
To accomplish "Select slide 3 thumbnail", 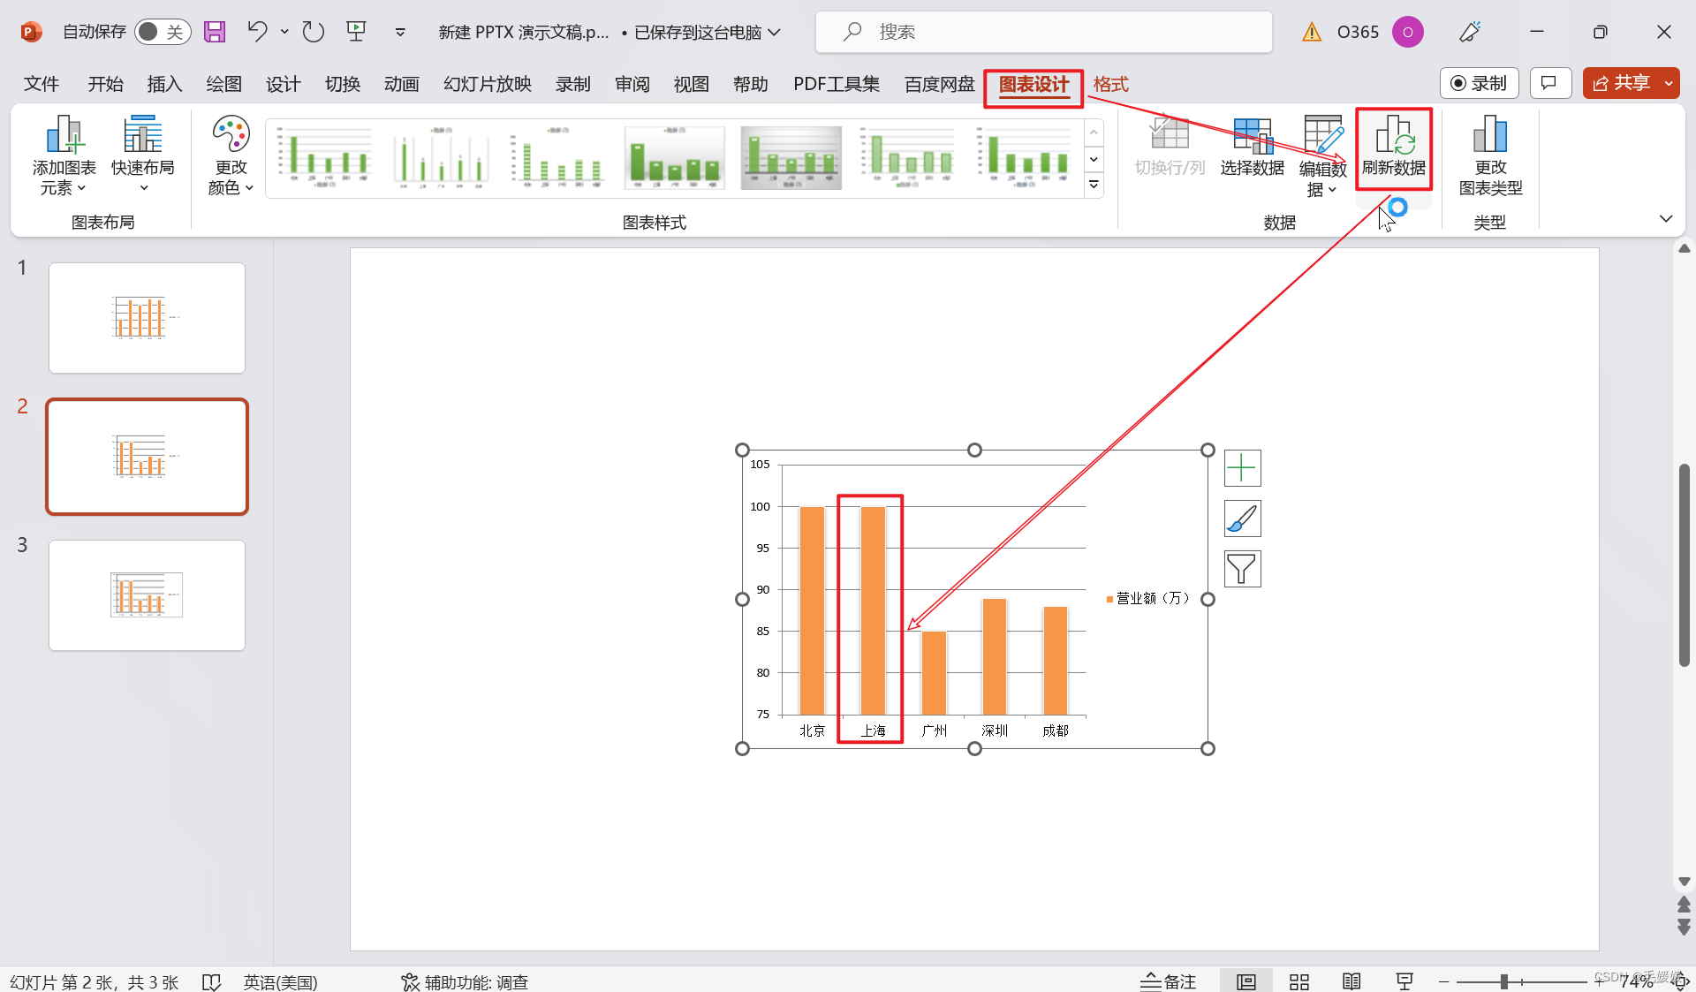I will click(147, 595).
